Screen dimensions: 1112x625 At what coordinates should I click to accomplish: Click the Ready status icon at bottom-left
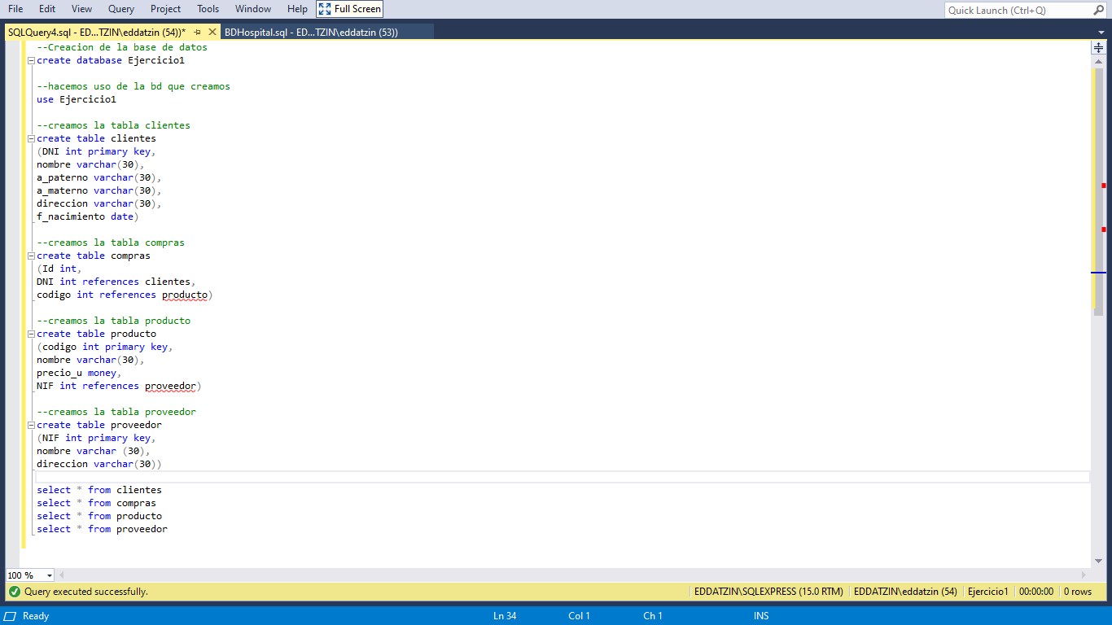click(11, 616)
